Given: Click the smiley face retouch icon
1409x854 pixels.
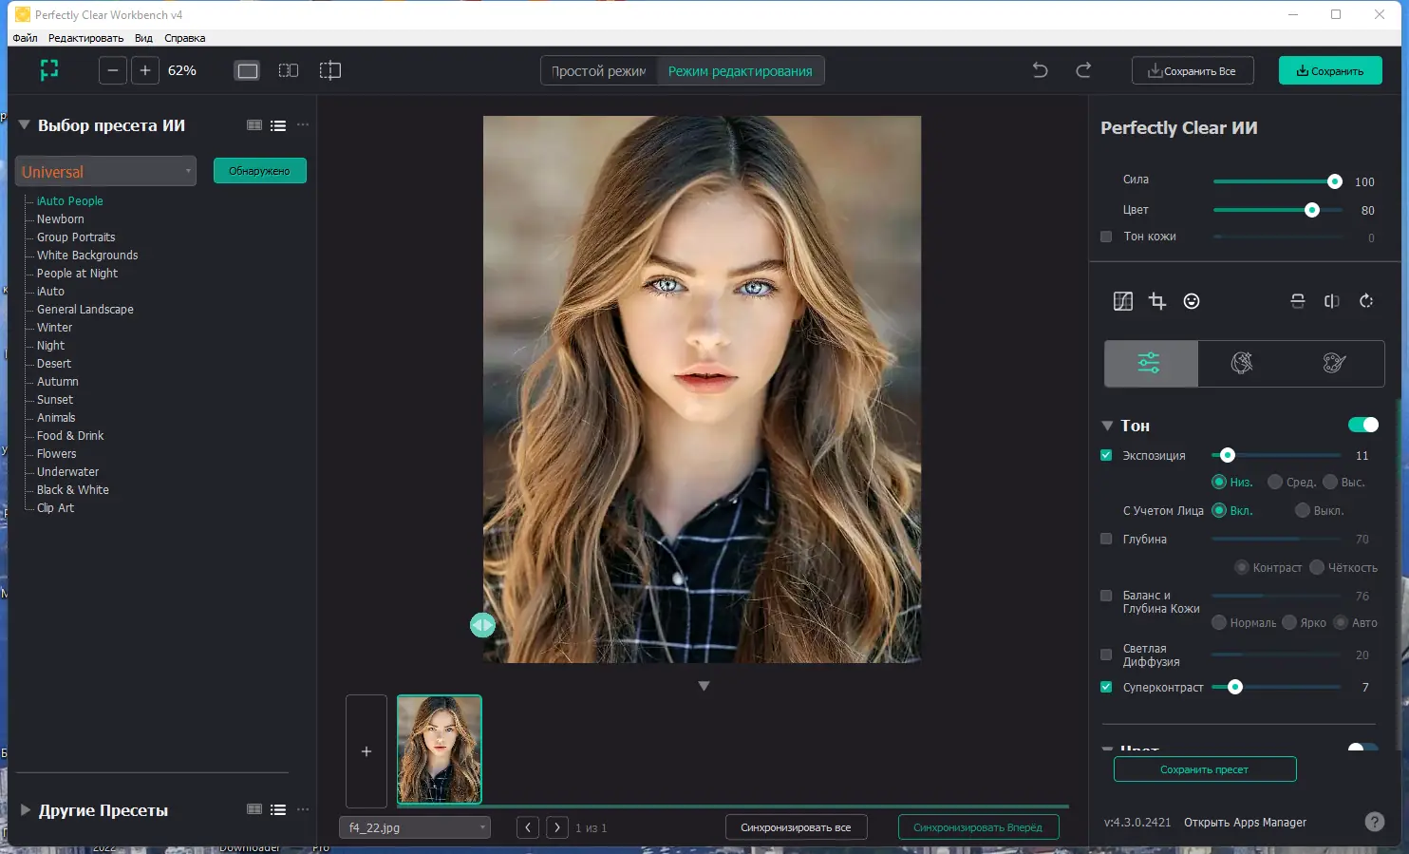Looking at the screenshot, I should (1192, 301).
